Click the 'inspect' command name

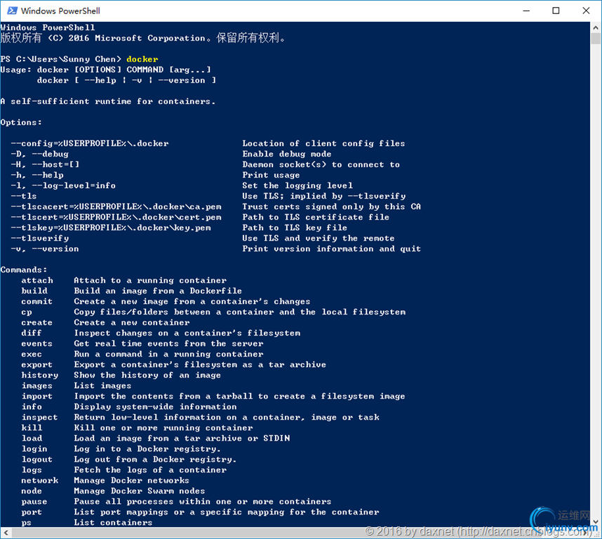[x=39, y=418]
